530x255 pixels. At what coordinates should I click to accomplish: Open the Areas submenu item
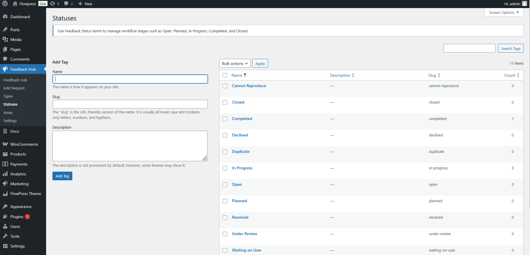tap(8, 112)
